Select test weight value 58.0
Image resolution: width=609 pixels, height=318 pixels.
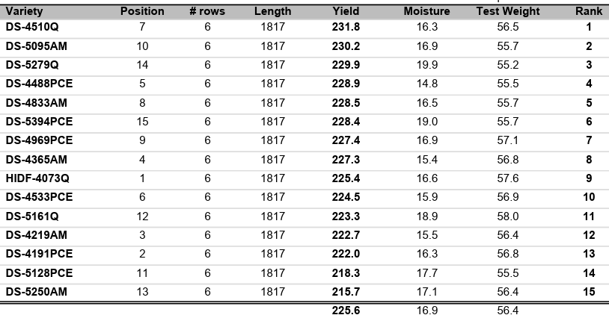[x=508, y=216]
